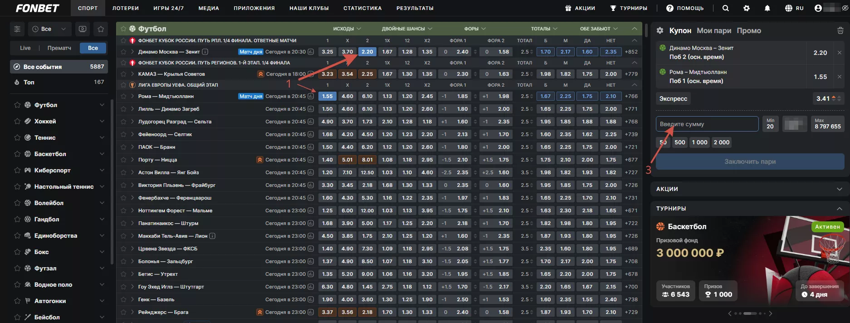Open notifications bell

click(x=767, y=8)
